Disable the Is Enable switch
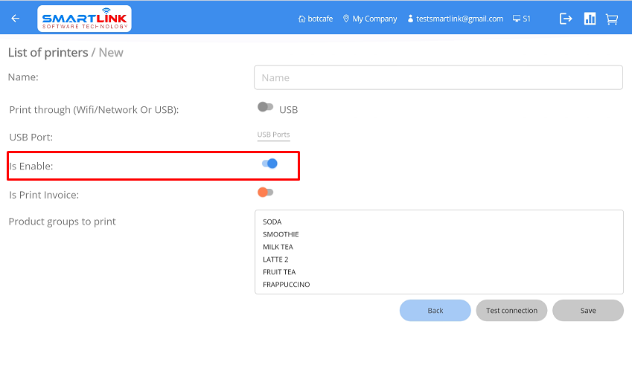 point(269,164)
